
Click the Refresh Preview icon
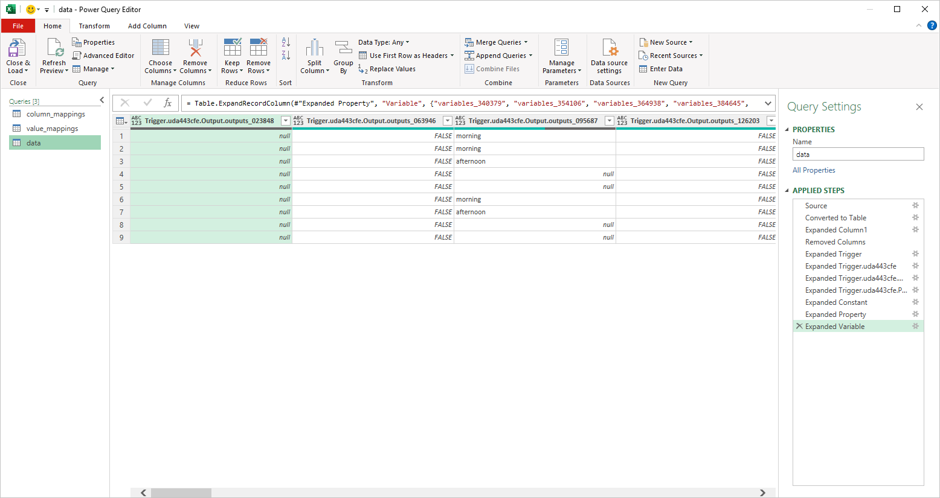[54, 48]
